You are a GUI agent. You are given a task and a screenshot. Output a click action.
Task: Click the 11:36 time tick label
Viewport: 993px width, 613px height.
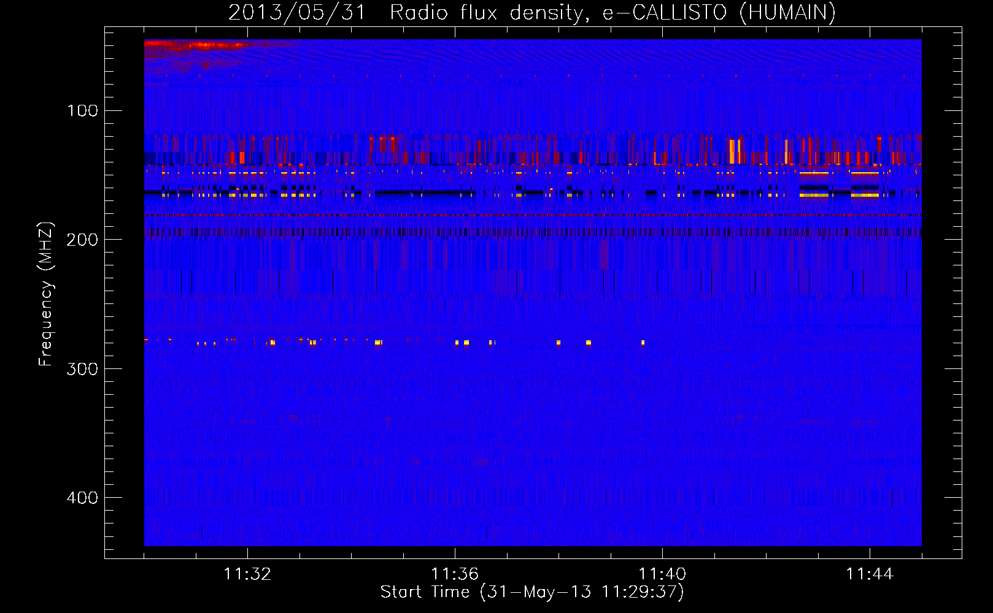click(455, 574)
